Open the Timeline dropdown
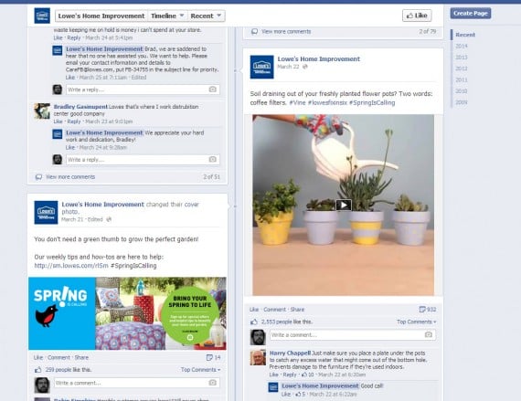The image size is (521, 401). coord(167,16)
